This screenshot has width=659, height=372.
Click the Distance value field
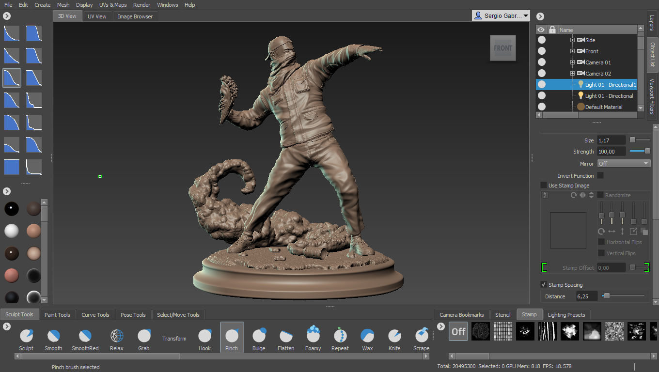586,296
